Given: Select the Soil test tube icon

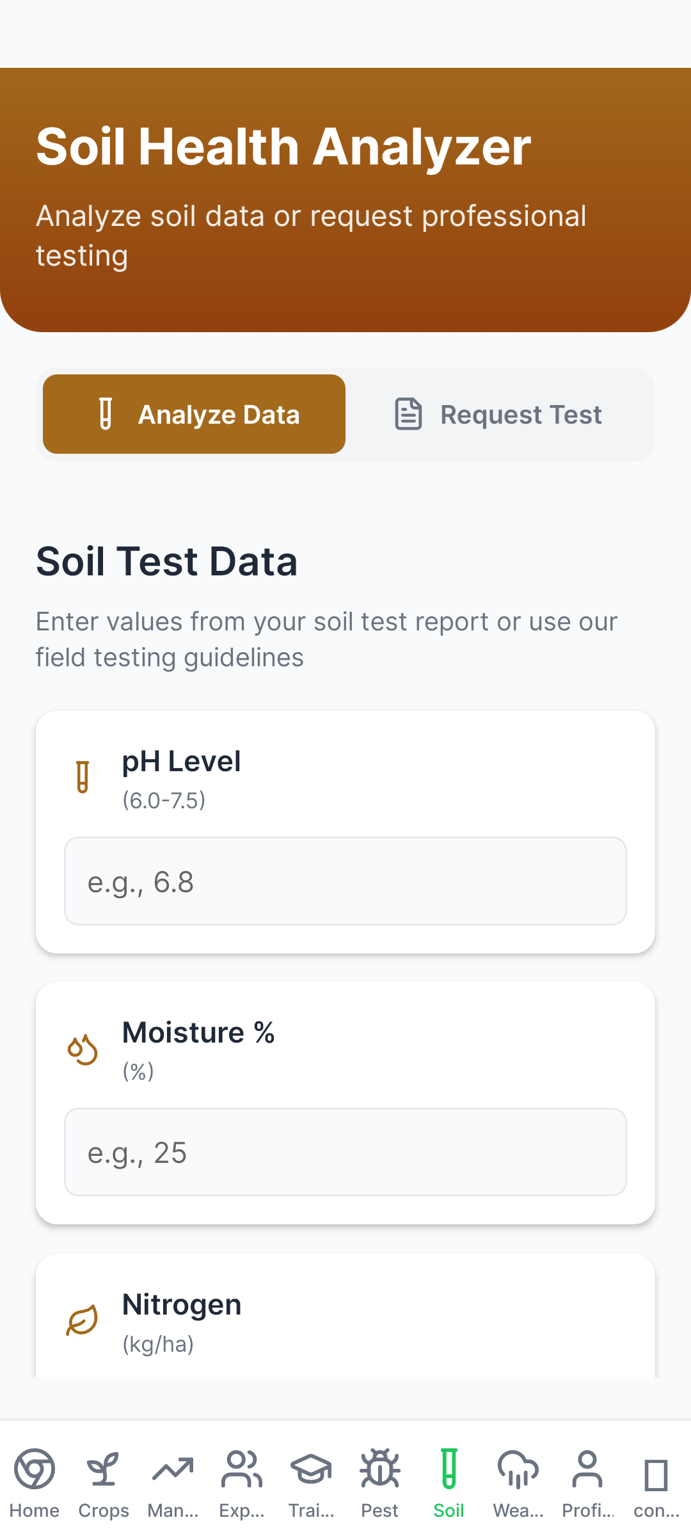Looking at the screenshot, I should pos(449,1469).
